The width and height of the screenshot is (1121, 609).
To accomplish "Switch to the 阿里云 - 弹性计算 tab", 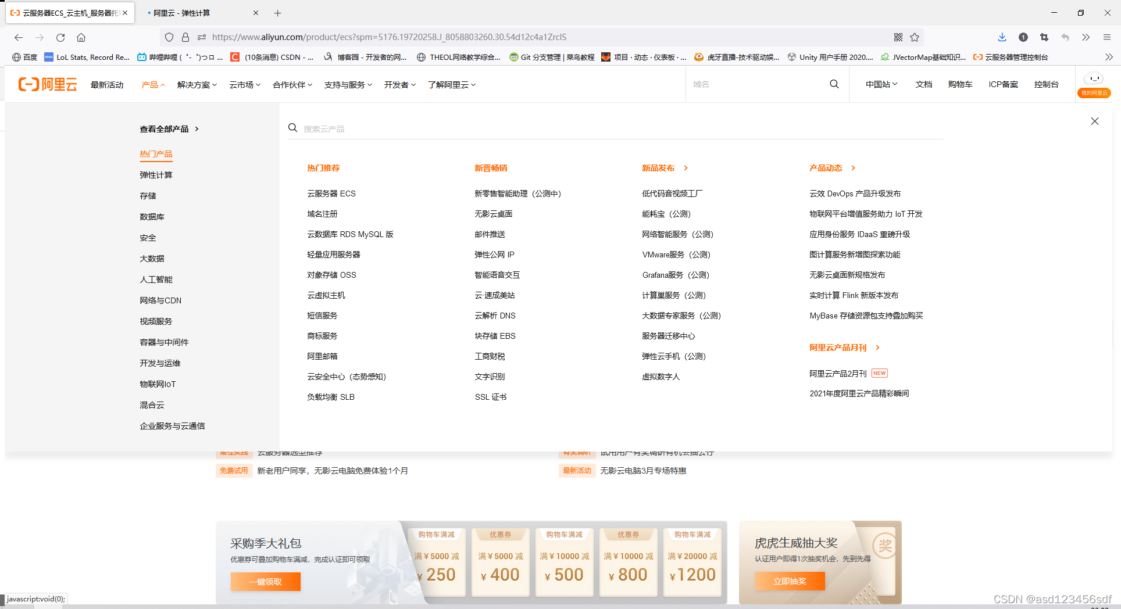I will [181, 12].
